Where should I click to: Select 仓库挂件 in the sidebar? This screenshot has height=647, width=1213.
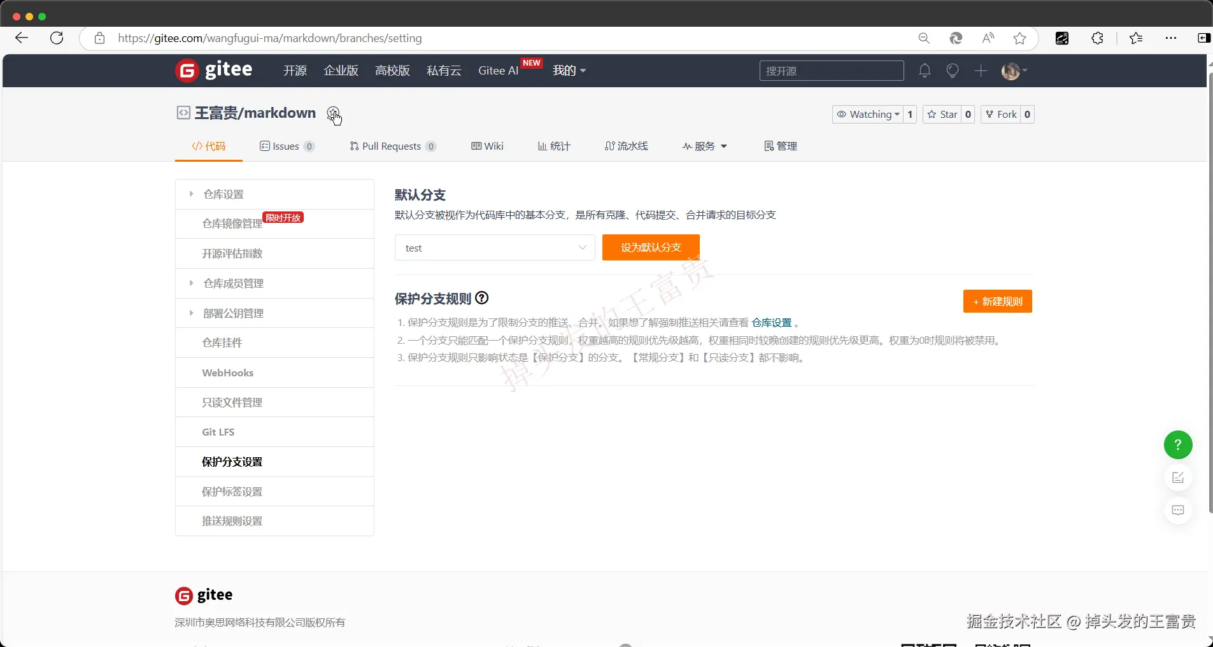274,343
